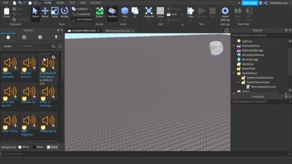Open the Marketplace tab in Toolbox

pyautogui.click(x=8, y=37)
